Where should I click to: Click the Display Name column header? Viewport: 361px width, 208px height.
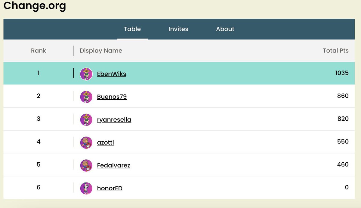(x=101, y=50)
